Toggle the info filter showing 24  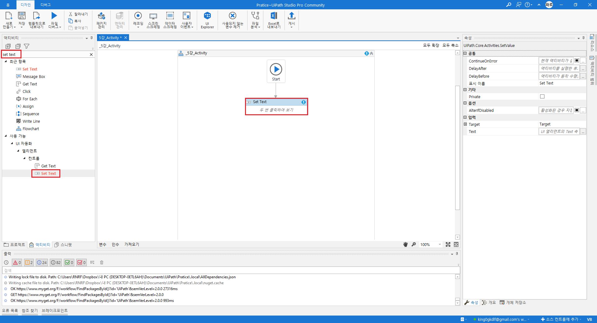(42, 262)
